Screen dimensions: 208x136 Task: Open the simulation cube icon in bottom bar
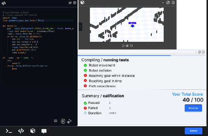32,131
